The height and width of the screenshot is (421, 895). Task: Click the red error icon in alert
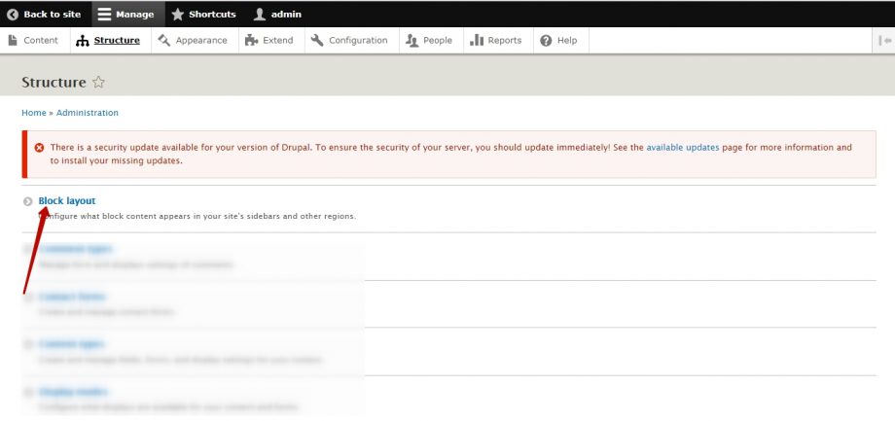click(39, 148)
